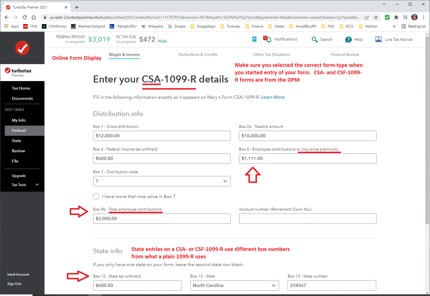Click the browser address bar URL
Viewport: 430px width, 296px height.
[x=205, y=17]
